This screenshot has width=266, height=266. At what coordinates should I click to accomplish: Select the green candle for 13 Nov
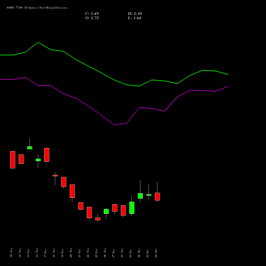point(30,148)
